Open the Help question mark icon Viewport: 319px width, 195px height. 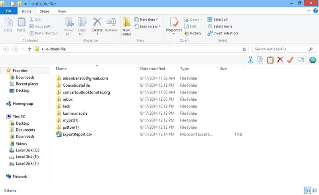[315, 11]
